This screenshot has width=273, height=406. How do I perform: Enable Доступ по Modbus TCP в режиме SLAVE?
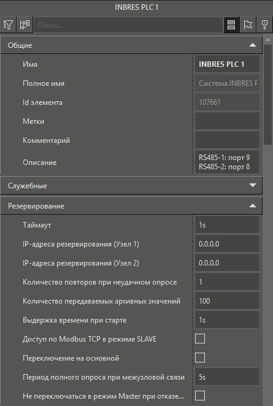point(200,339)
